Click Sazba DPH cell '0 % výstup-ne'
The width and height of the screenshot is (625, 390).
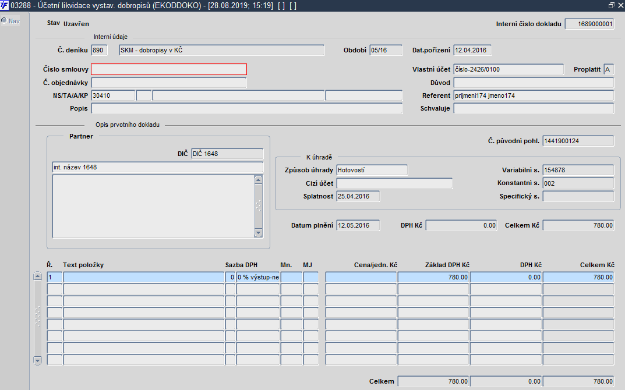click(258, 277)
